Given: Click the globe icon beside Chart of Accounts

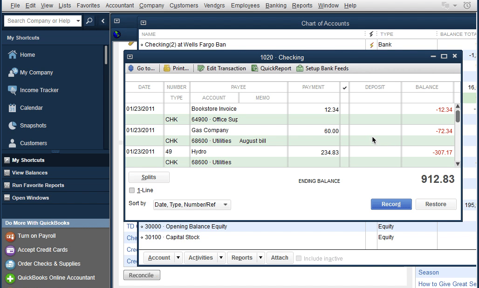Looking at the screenshot, I should click(x=116, y=34).
